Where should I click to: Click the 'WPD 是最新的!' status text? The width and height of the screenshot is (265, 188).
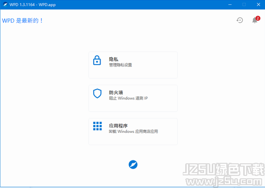click(22, 21)
